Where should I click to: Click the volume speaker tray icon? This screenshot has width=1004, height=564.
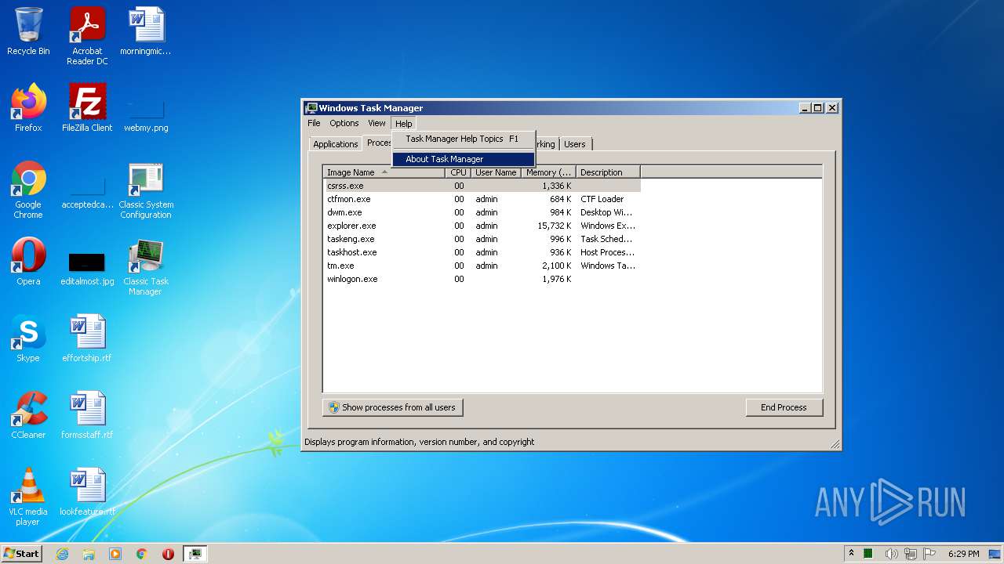coord(892,554)
